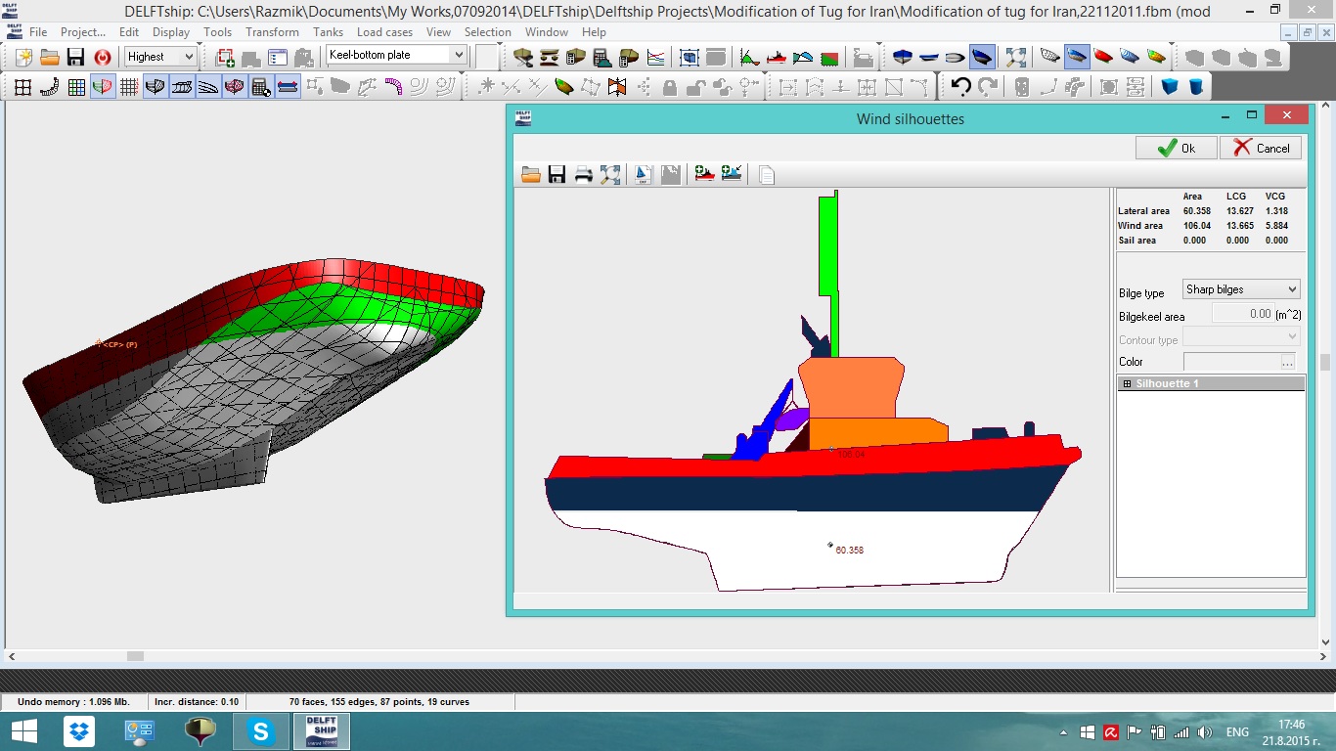Toggle the control net display button
Viewport: 1336px width, 751px height.
[23, 87]
